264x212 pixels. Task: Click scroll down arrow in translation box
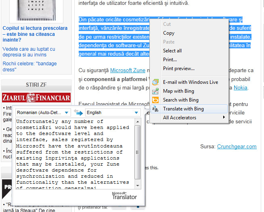[138, 186]
